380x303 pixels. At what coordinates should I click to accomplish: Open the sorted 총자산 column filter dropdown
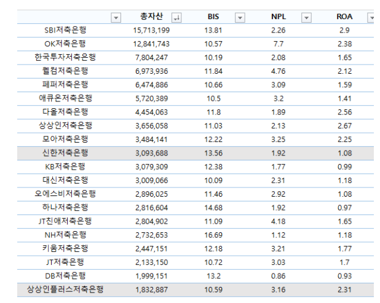(176, 18)
